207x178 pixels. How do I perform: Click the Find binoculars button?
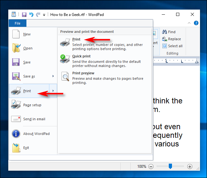pyautogui.click(x=169, y=32)
